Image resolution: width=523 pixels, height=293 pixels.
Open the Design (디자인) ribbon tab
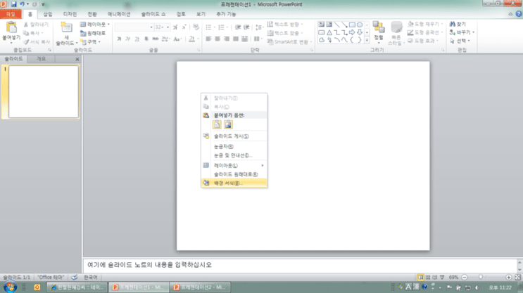(70, 14)
